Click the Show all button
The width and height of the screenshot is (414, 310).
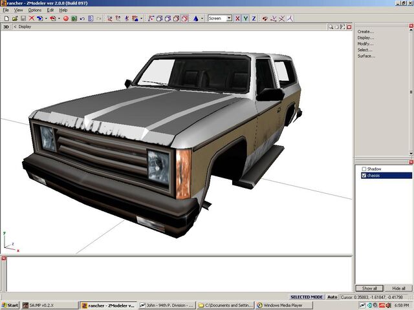click(x=369, y=288)
